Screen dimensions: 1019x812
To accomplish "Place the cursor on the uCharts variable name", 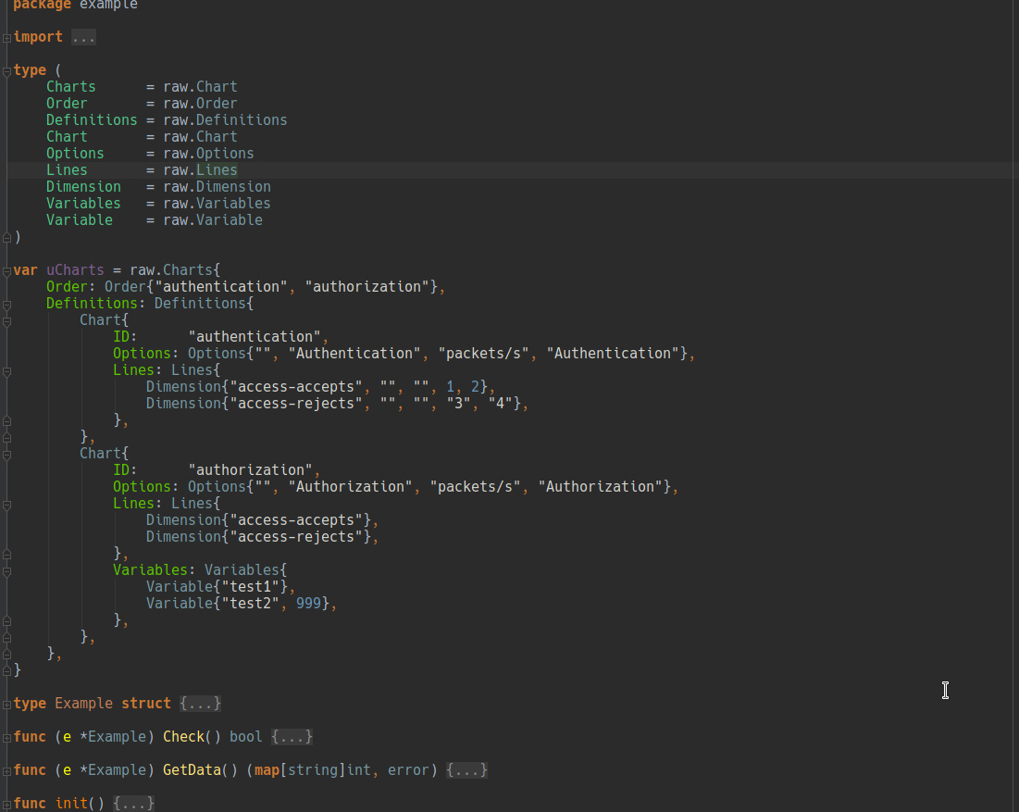I will point(75,269).
